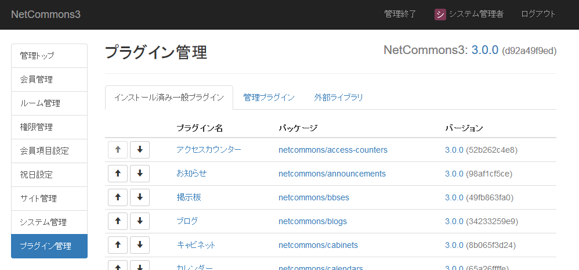Switch to the 外部ライブラリ tab
Screen dimensions: 579x270
pos(338,98)
